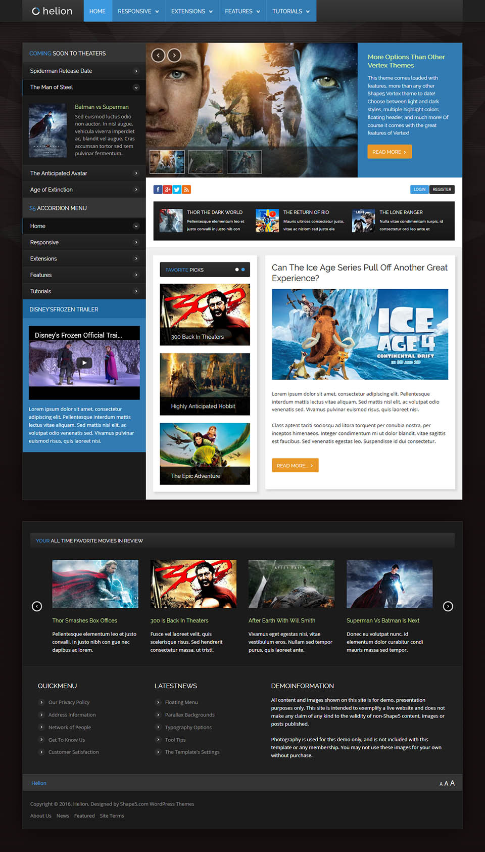Select the first Favorite Picks pagination dot
The height and width of the screenshot is (852, 485).
coord(236,270)
